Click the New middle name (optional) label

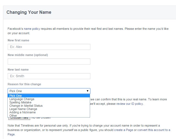click(28, 55)
